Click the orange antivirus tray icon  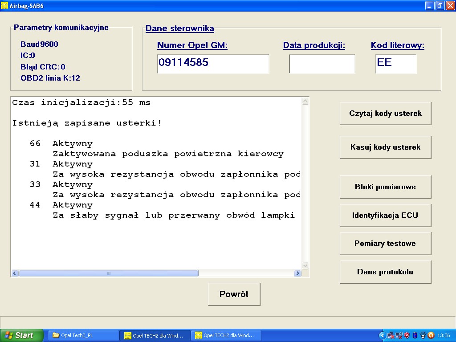(x=430, y=335)
